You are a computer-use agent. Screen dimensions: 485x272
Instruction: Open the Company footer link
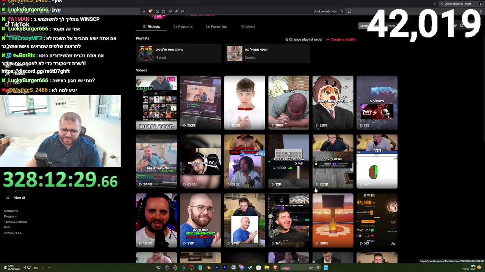click(x=11, y=211)
